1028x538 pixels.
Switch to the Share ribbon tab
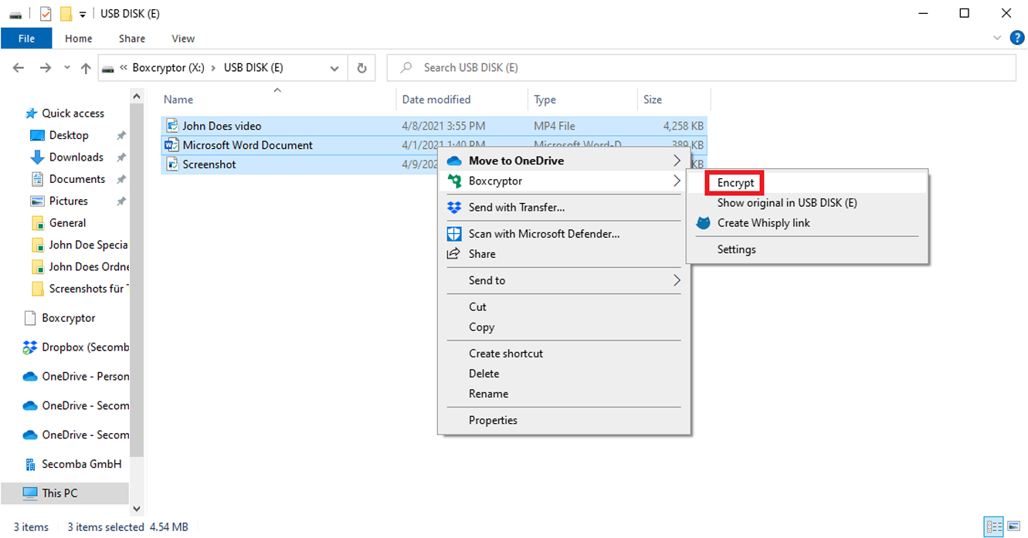132,39
